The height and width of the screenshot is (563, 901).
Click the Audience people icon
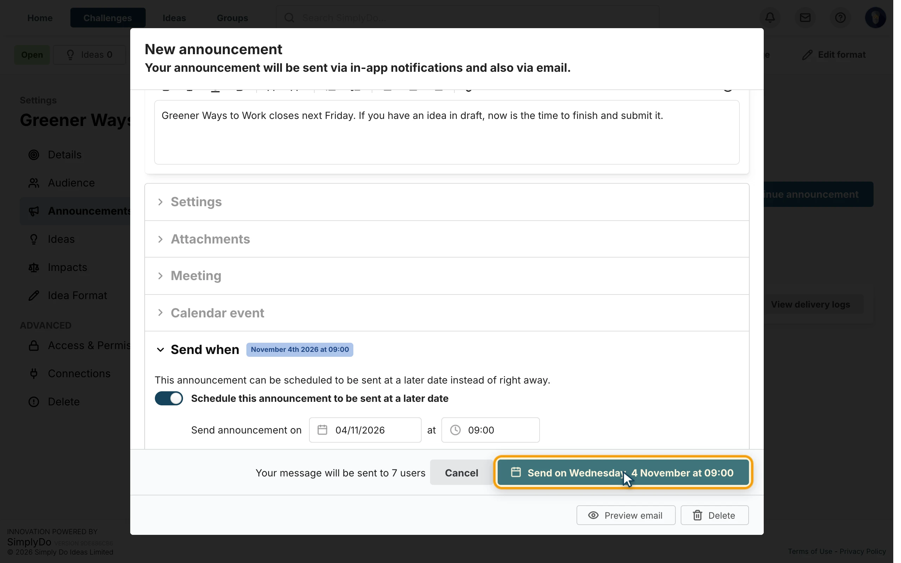point(34,183)
